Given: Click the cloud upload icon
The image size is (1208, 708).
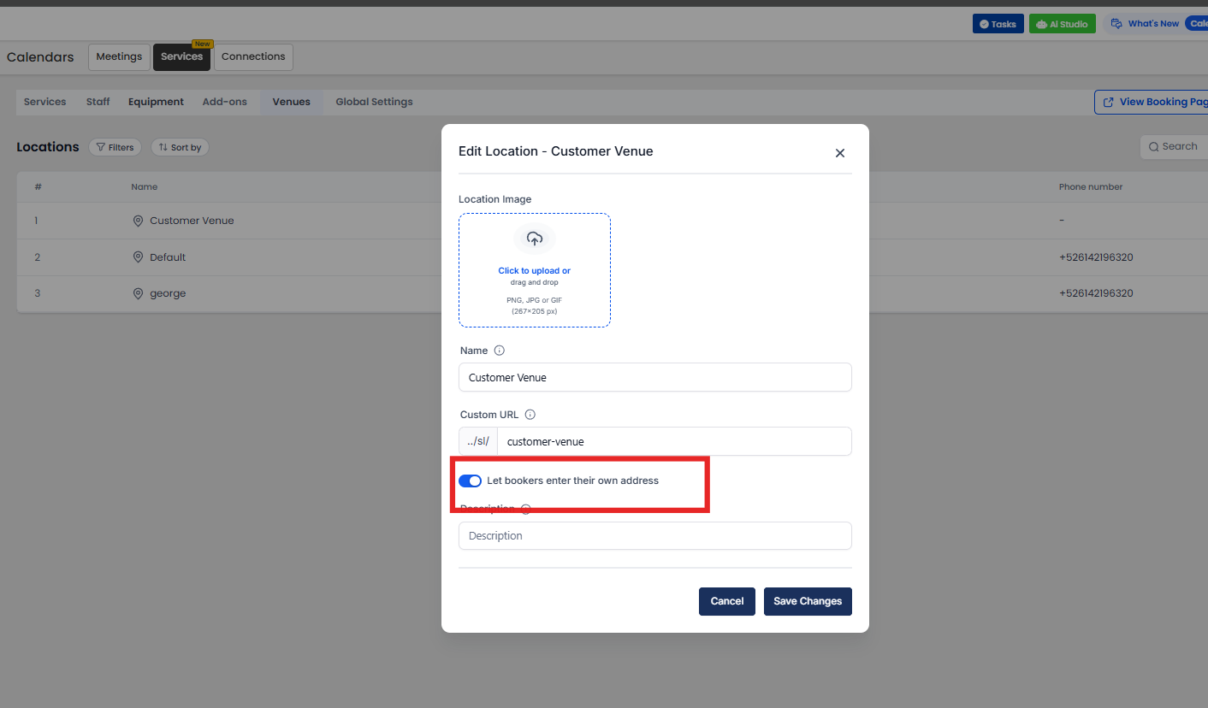Looking at the screenshot, I should (x=535, y=239).
